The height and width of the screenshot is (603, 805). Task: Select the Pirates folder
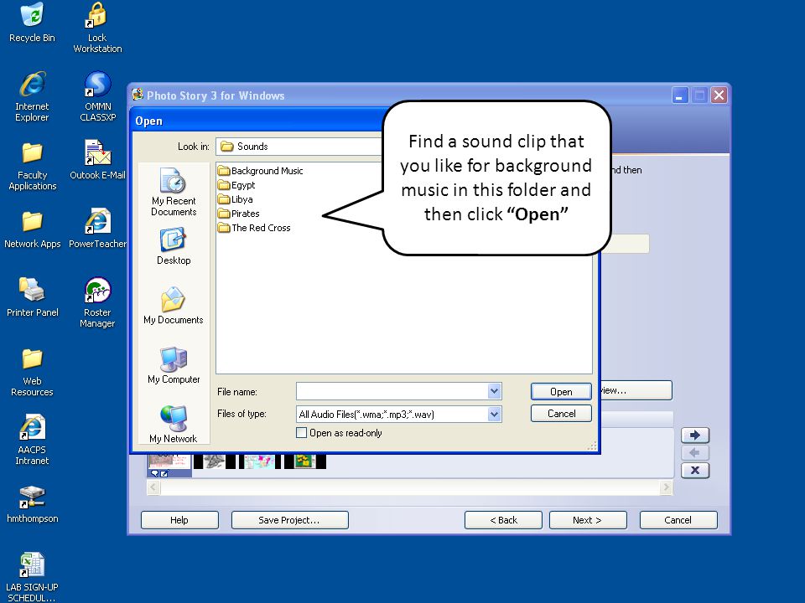click(239, 214)
